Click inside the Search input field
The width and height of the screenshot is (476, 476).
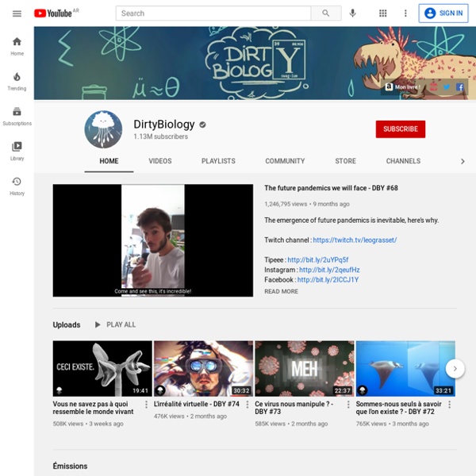tap(213, 13)
